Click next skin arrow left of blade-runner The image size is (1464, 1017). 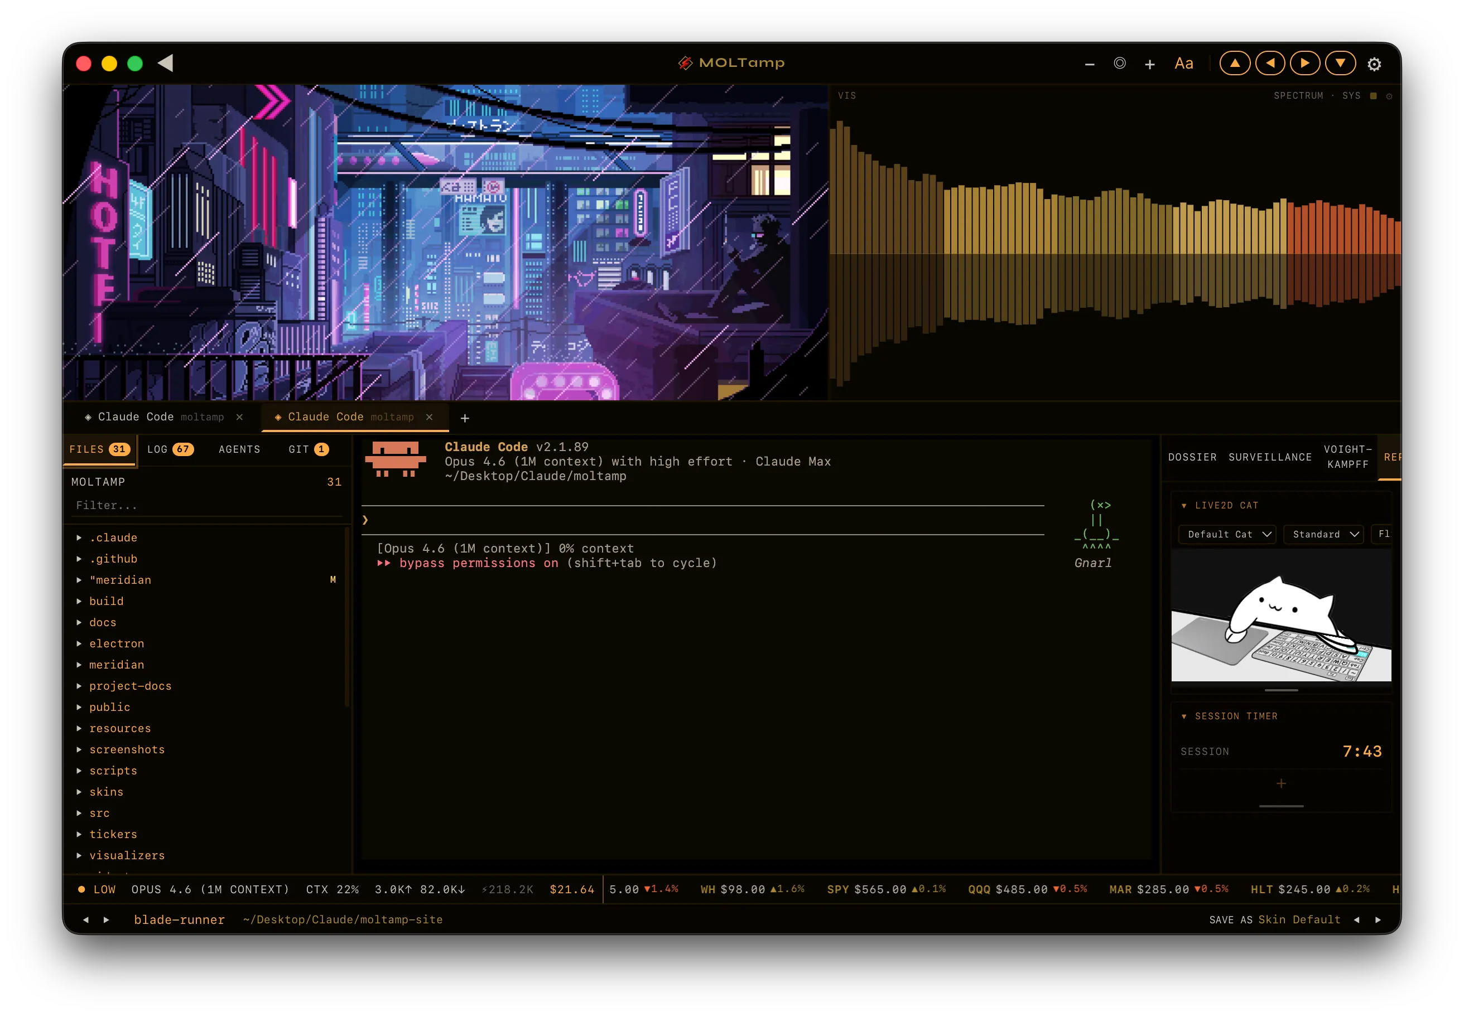coord(106,919)
